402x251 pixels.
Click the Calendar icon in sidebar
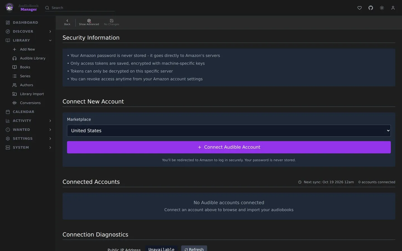coord(8,112)
